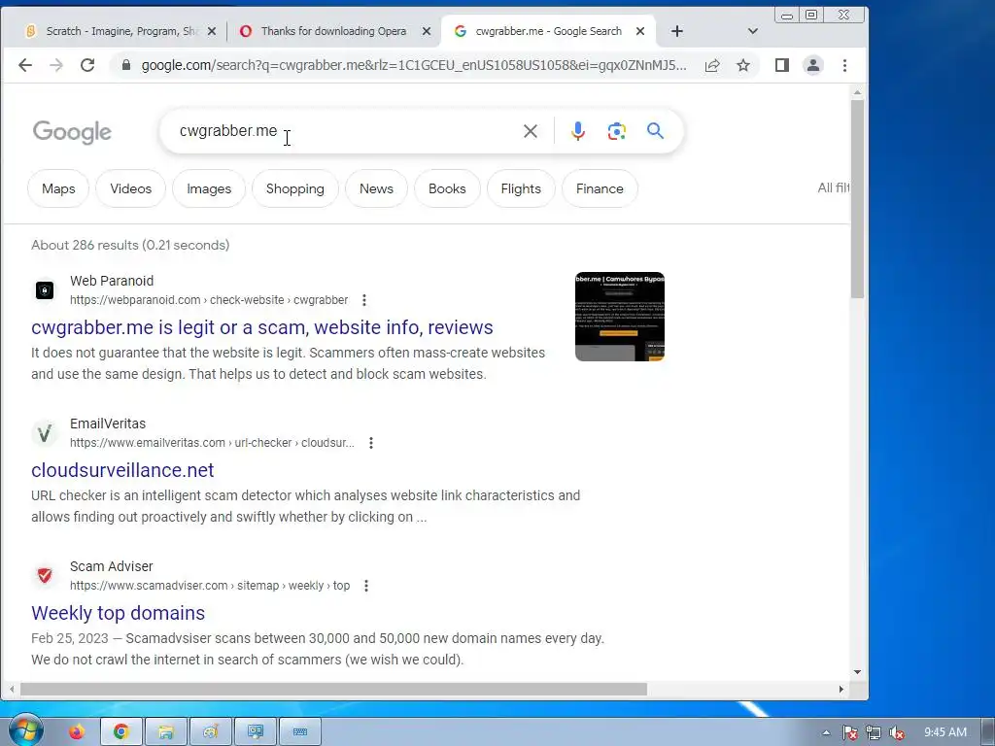Submit search with the magnifier icon
This screenshot has height=746, width=995.
click(655, 131)
